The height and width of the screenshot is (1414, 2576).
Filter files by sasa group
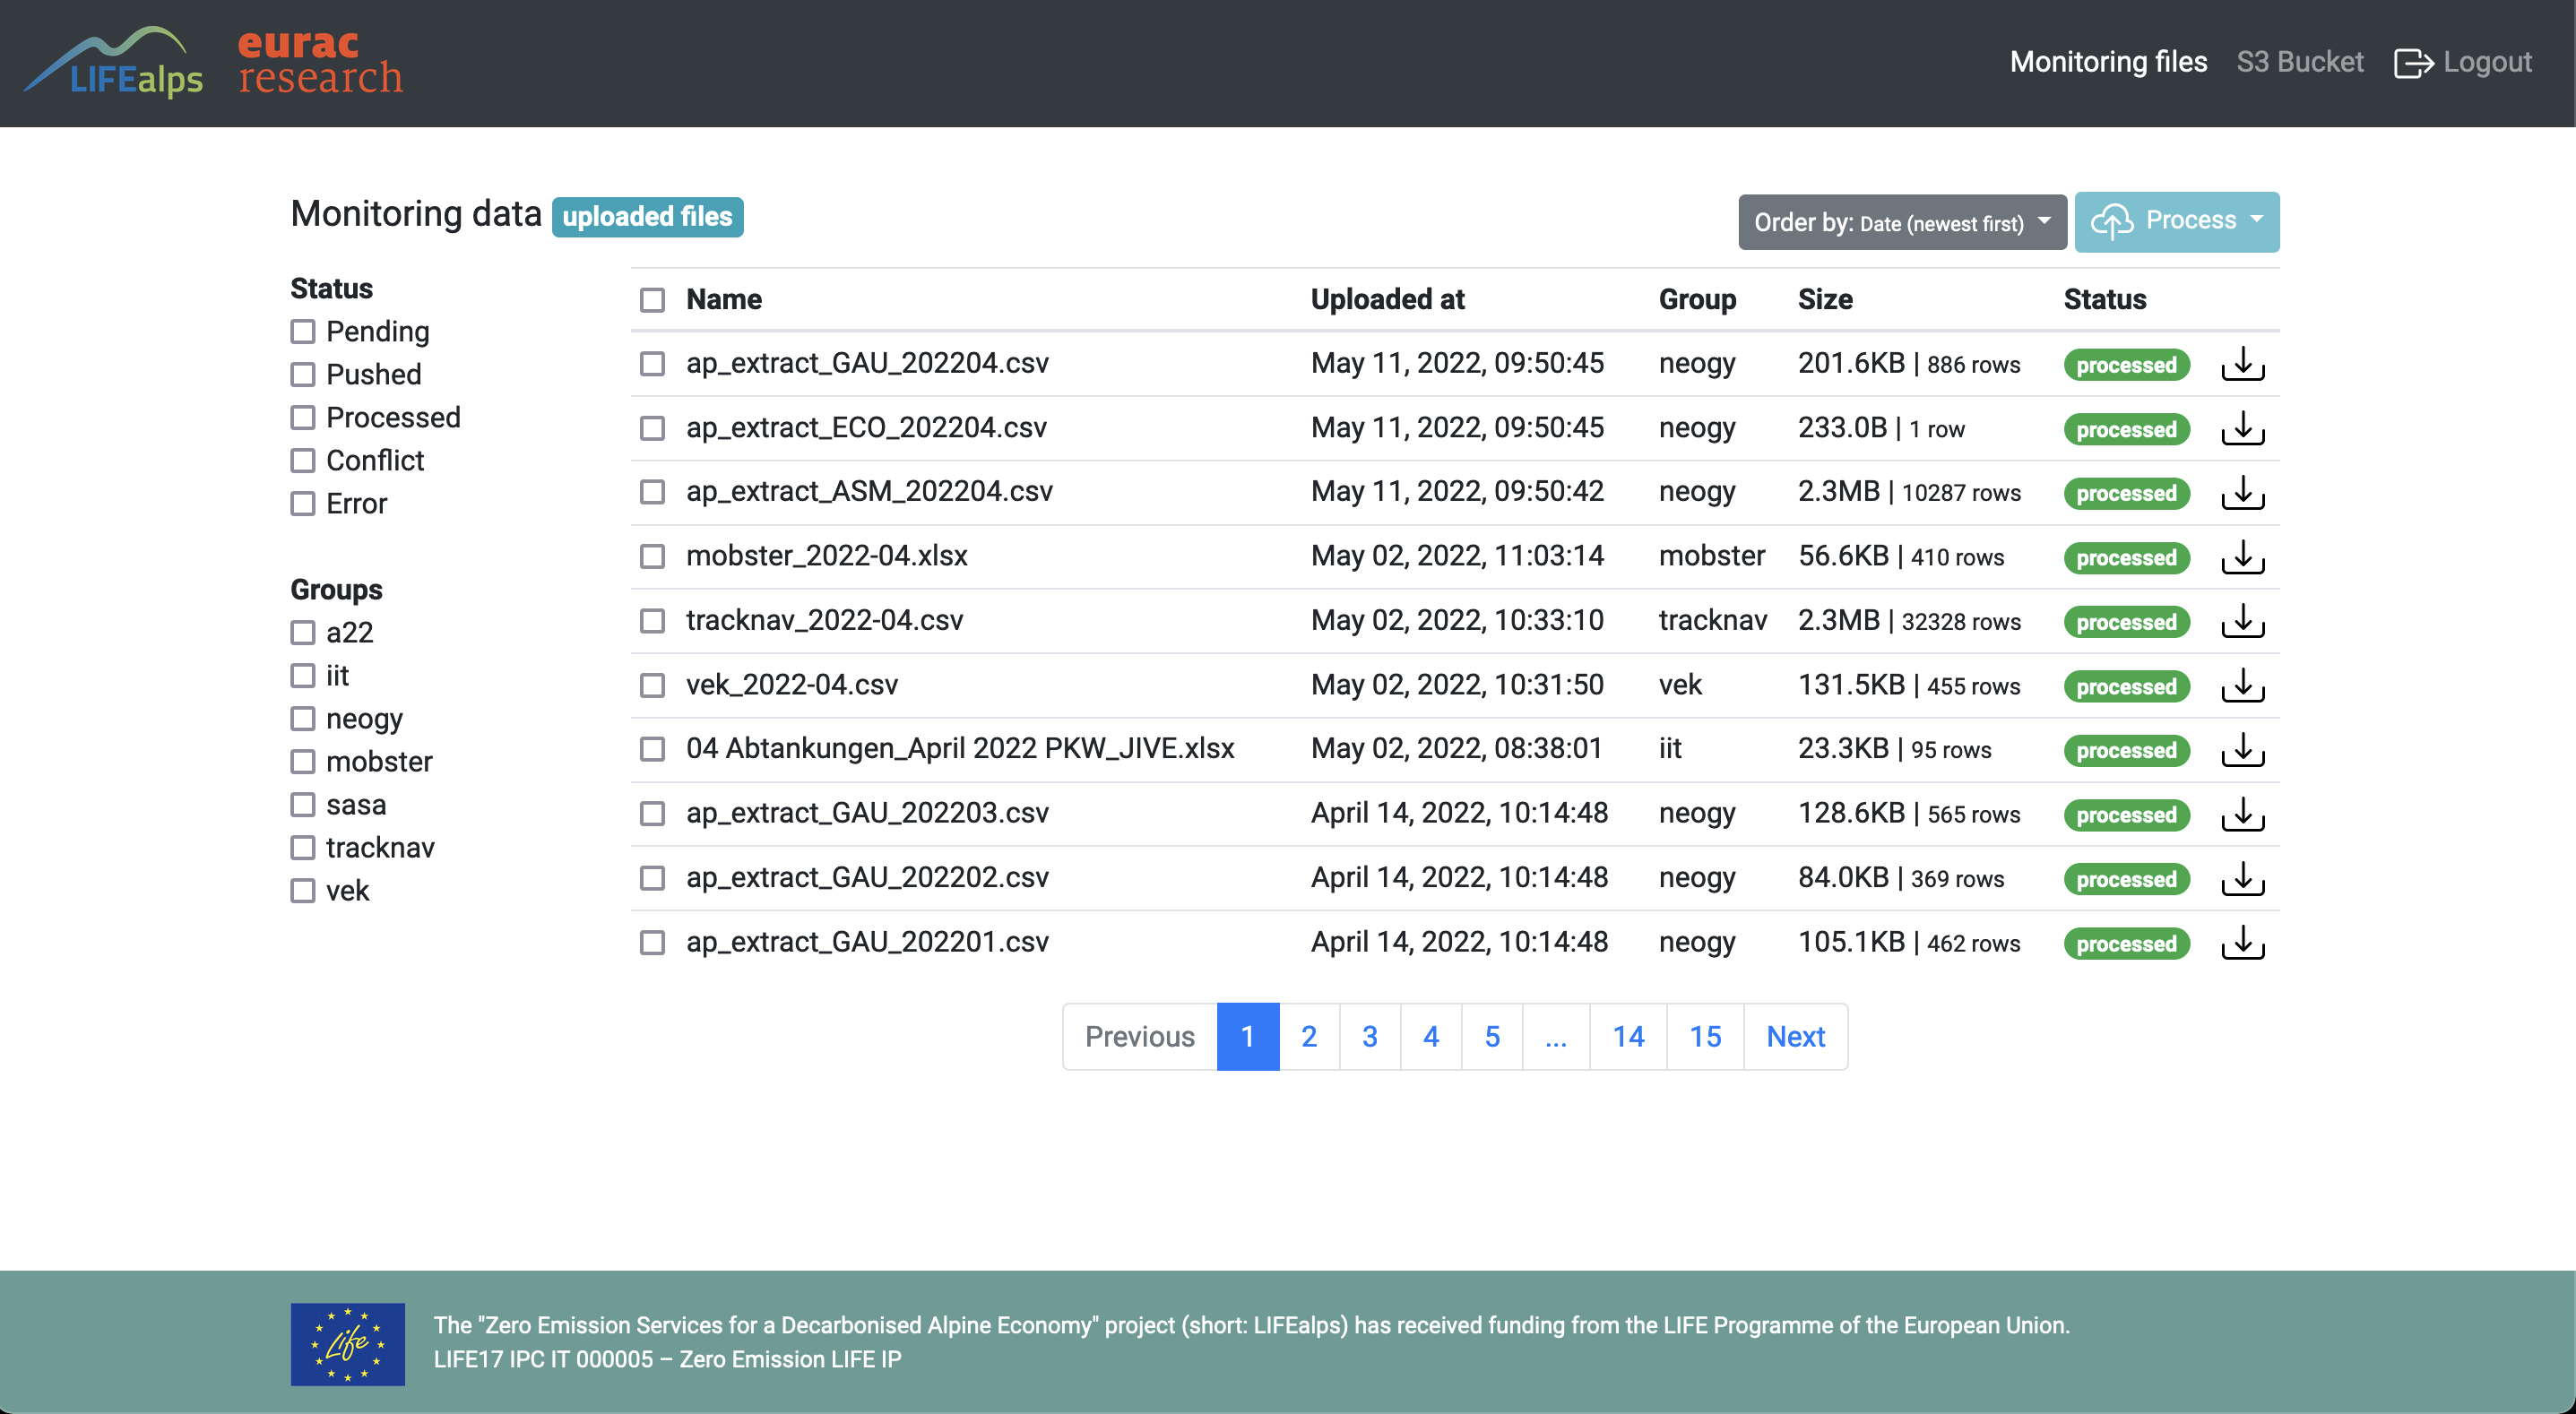tap(303, 804)
